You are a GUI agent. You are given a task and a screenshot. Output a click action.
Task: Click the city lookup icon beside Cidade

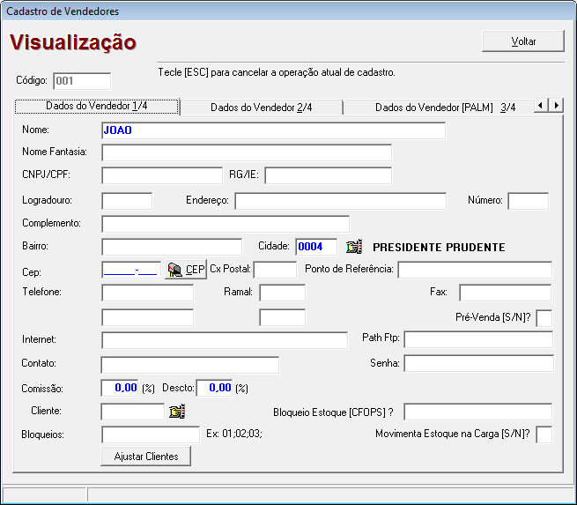pyautogui.click(x=353, y=247)
